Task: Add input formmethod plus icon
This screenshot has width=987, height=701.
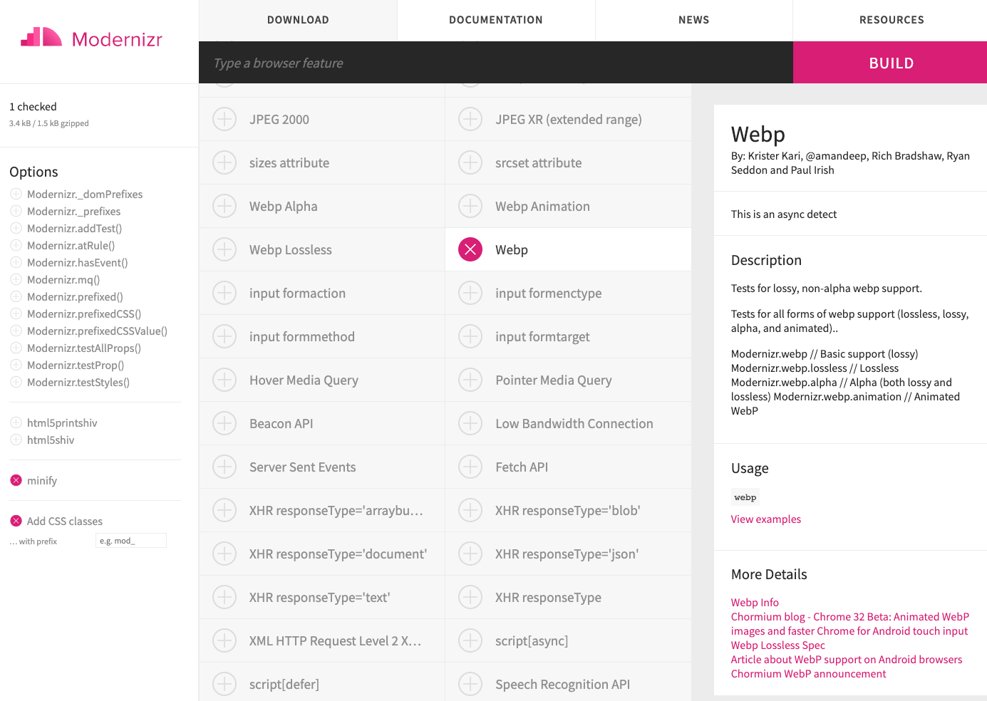Action: point(224,336)
